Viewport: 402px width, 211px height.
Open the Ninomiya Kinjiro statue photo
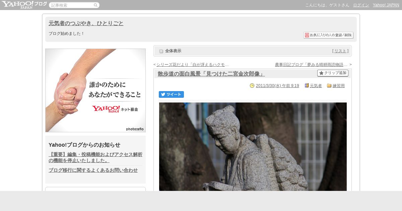point(253,147)
